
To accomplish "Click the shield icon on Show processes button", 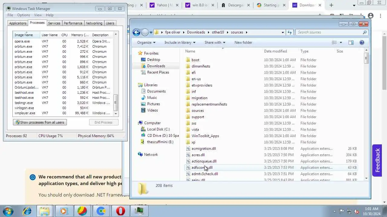I will [x=18, y=122].
